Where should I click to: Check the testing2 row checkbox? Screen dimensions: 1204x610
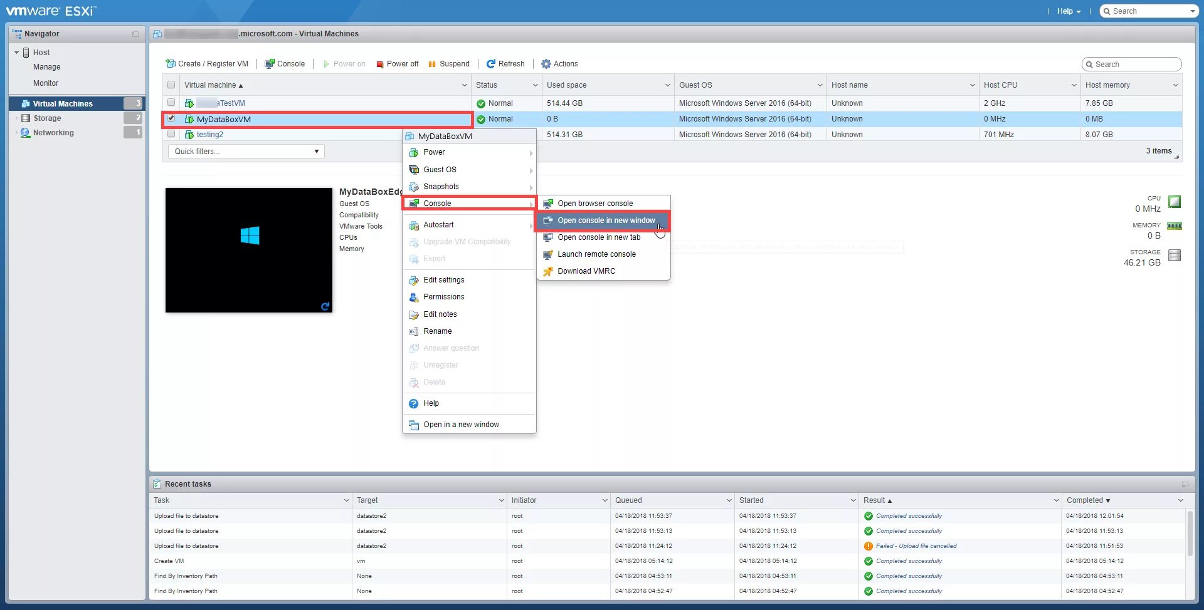(171, 134)
